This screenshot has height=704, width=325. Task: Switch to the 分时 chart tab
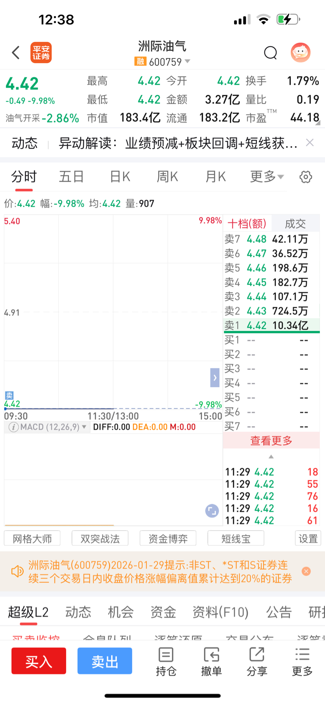tap(24, 176)
